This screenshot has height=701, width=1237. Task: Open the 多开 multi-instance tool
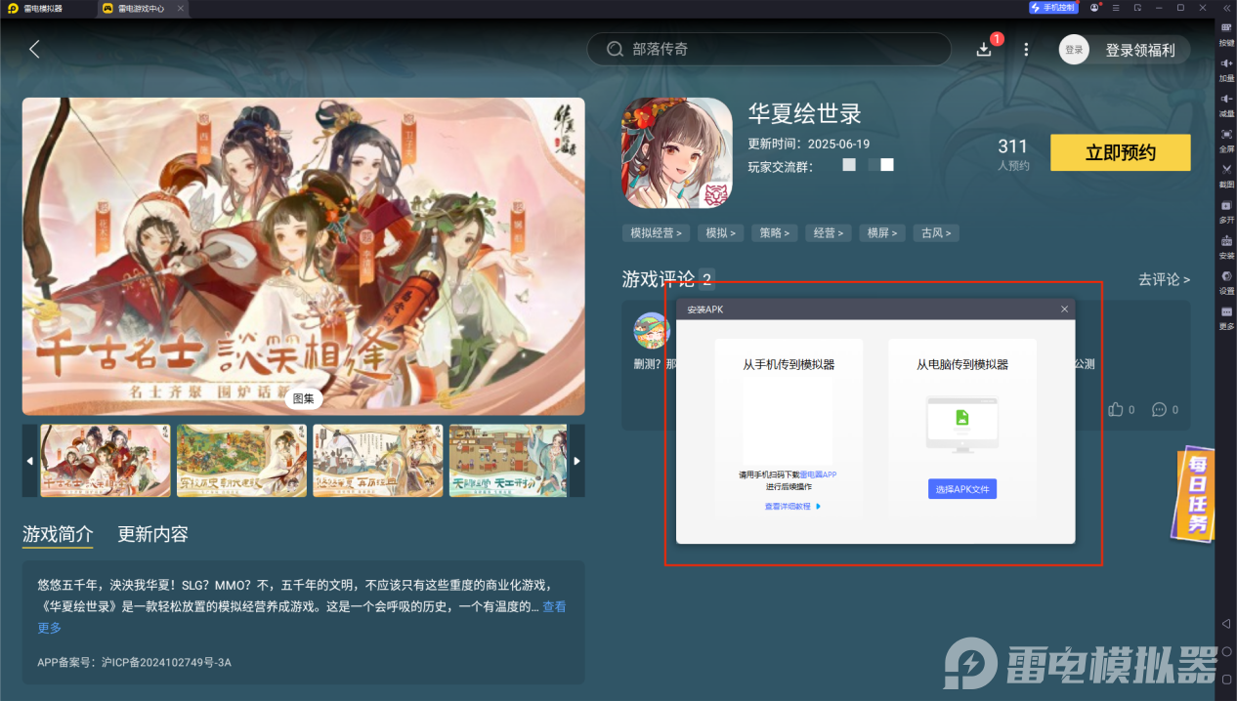[1226, 211]
